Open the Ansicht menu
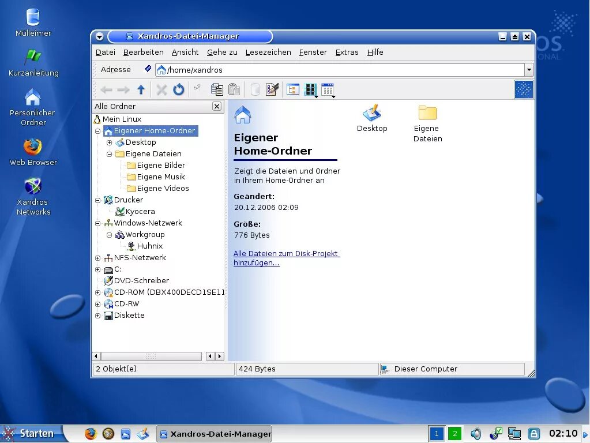Viewport: 590px width, 443px height. click(x=185, y=52)
